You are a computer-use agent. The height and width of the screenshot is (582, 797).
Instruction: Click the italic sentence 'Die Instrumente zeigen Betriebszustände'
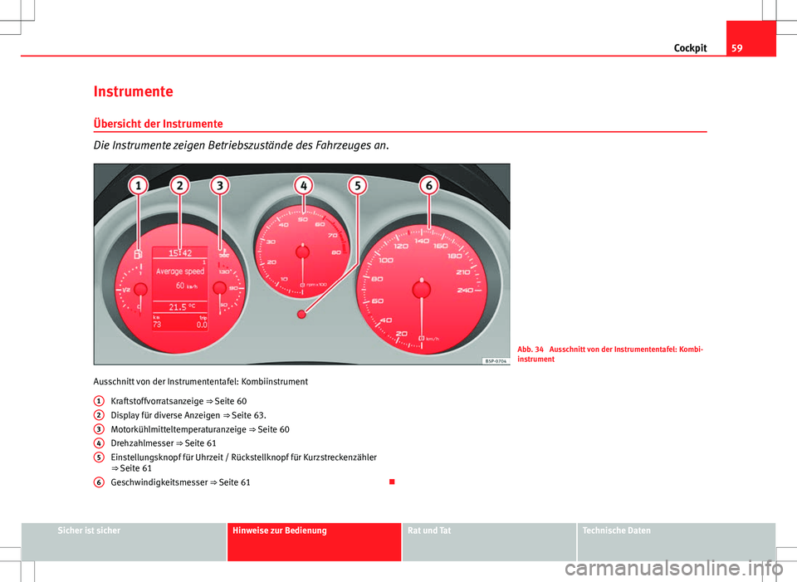[241, 144]
